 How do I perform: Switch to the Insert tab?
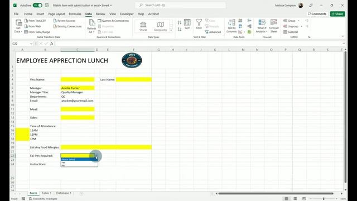pyautogui.click(x=40, y=14)
